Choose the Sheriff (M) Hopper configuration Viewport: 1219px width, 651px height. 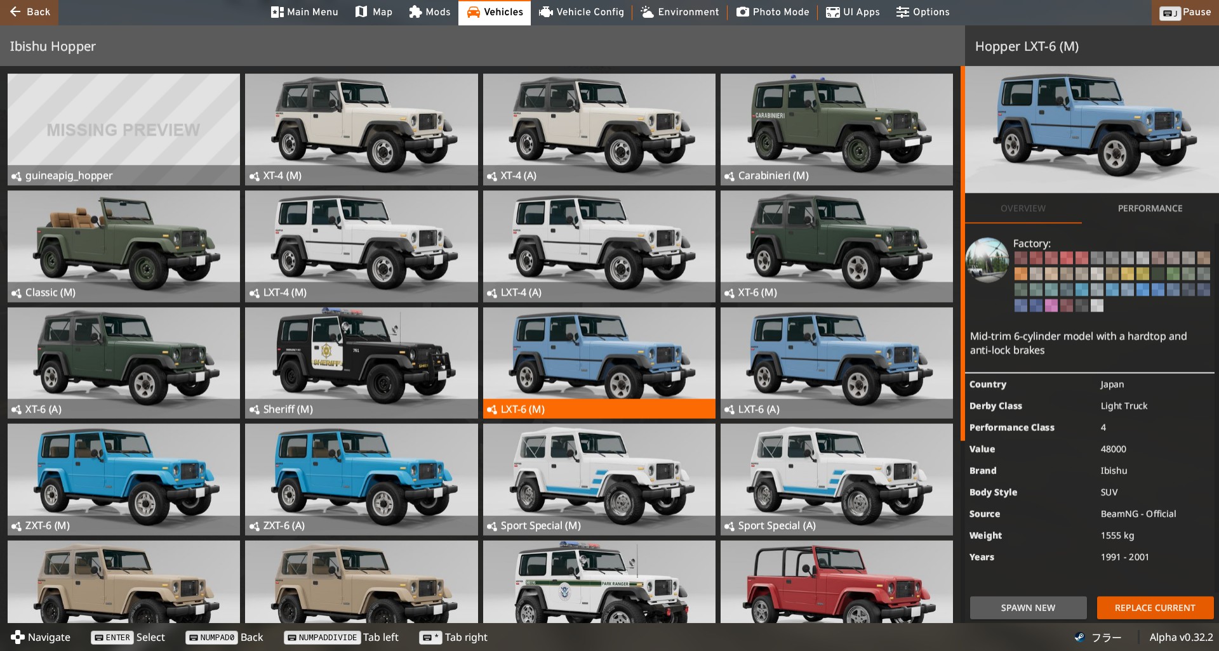click(361, 363)
